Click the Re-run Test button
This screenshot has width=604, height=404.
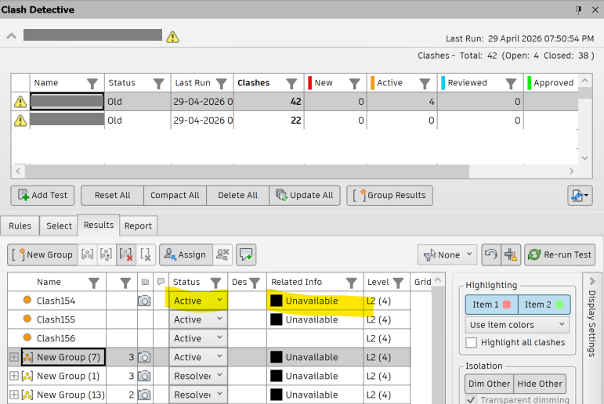(x=559, y=254)
